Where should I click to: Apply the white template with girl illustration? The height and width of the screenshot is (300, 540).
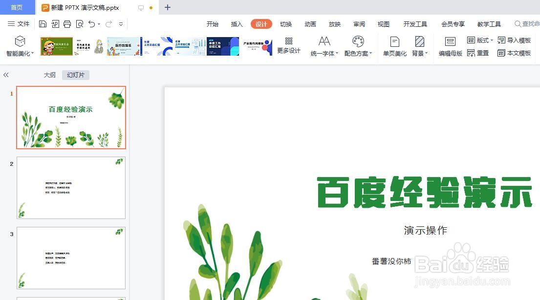pos(89,46)
